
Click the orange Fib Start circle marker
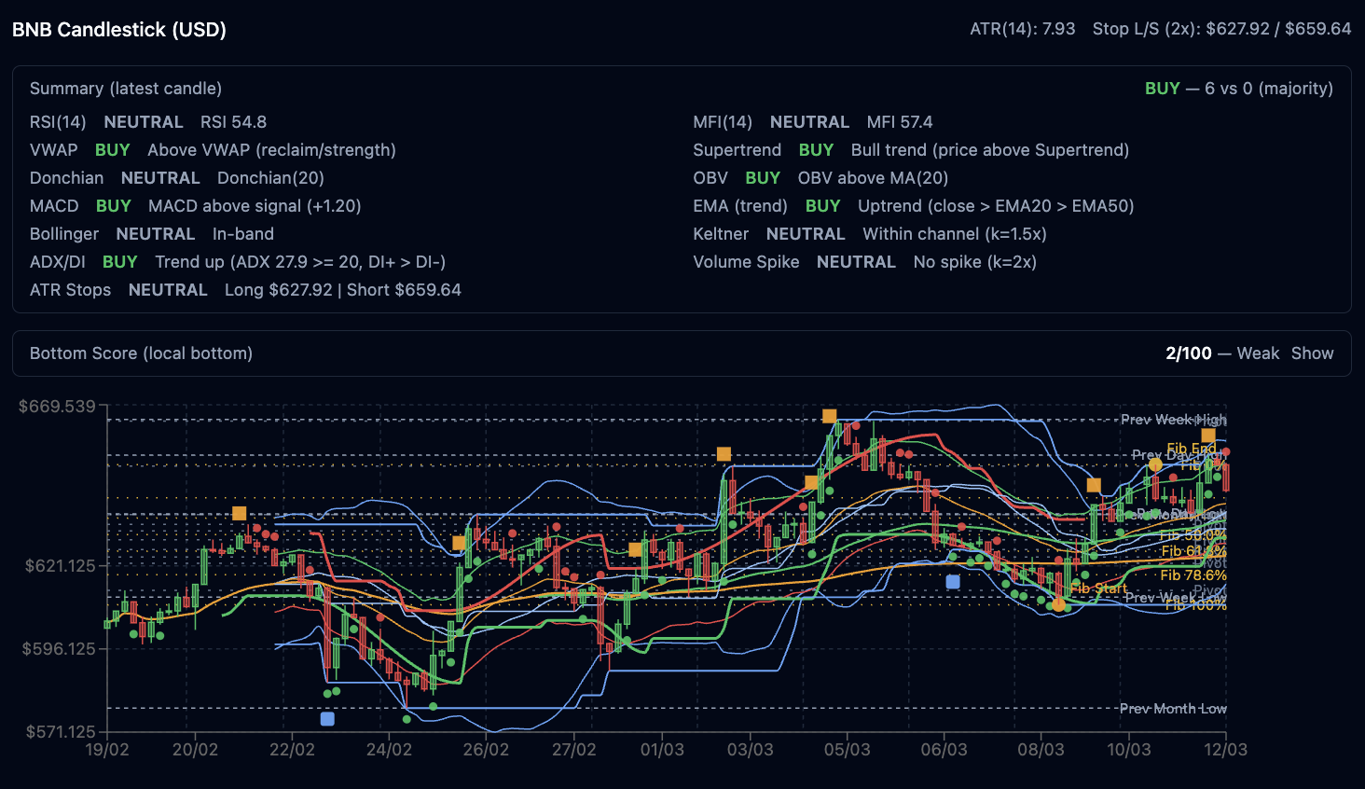[x=1058, y=605]
